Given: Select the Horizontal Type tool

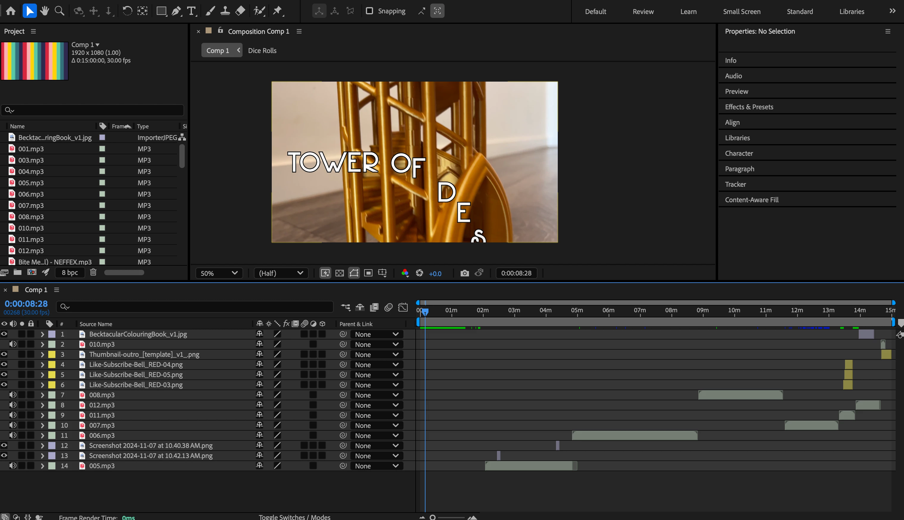Looking at the screenshot, I should [x=191, y=11].
